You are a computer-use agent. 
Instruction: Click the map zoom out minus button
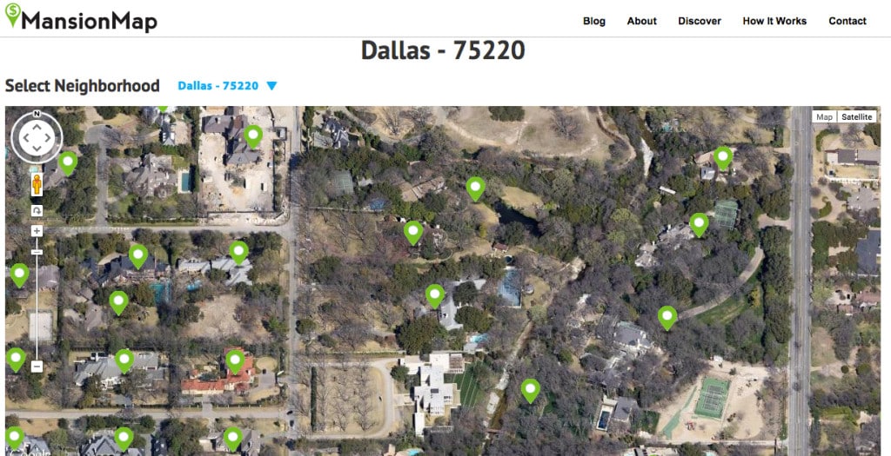[x=37, y=367]
